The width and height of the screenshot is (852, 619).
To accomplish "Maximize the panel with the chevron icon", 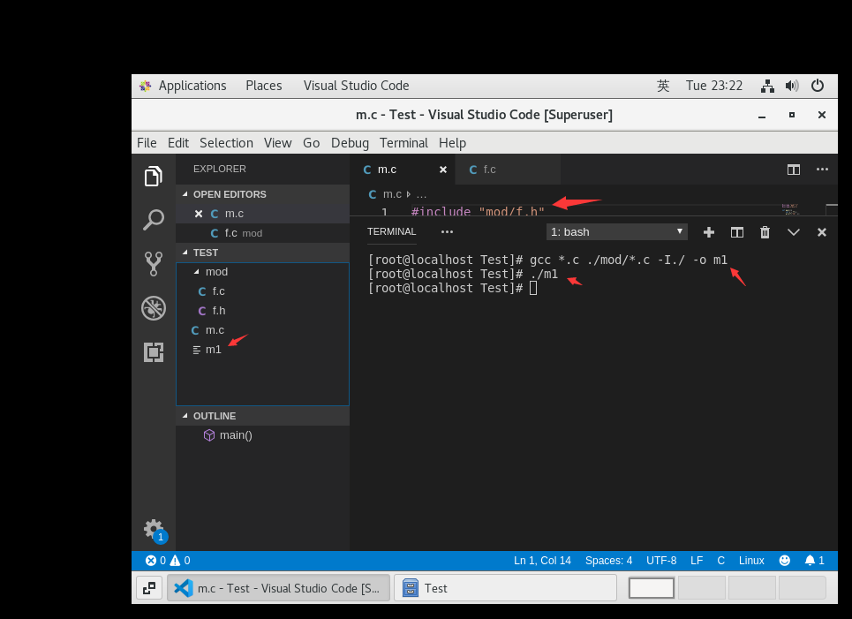I will tap(794, 231).
